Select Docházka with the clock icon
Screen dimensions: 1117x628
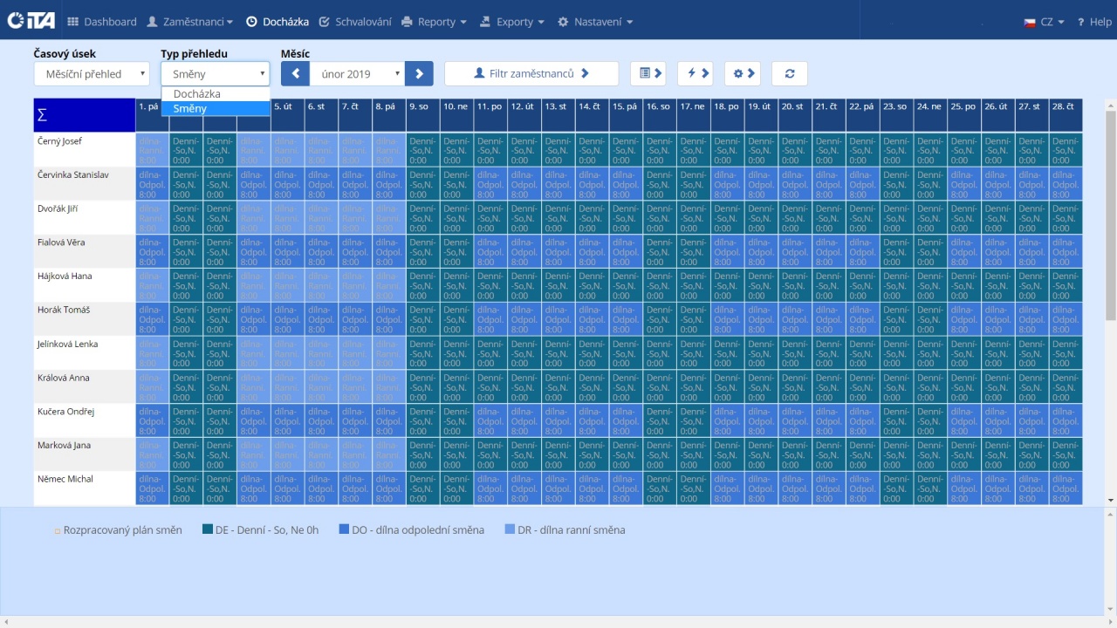tap(276, 22)
